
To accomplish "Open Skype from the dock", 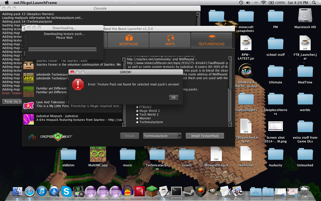I will [x=66, y=192].
